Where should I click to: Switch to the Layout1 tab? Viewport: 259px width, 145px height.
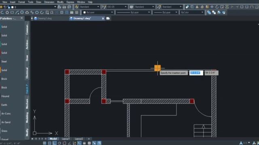tap(66, 139)
